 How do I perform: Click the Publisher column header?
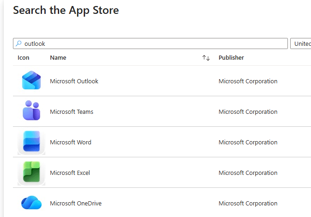231,58
